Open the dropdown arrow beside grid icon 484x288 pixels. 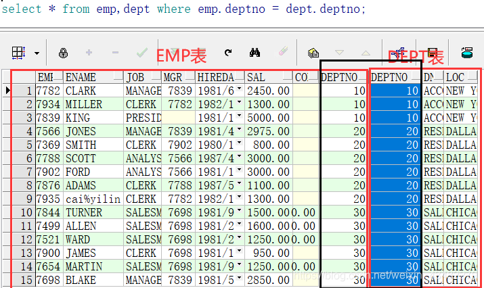coord(37,53)
